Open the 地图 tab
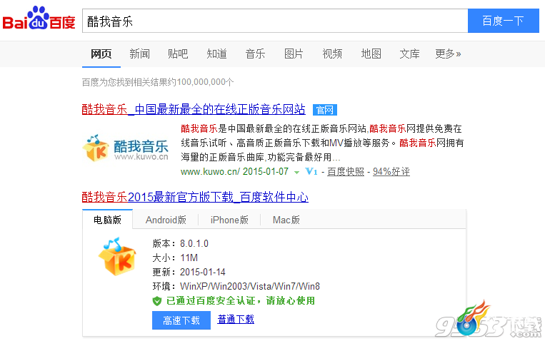This screenshot has width=545, height=341. pos(371,54)
